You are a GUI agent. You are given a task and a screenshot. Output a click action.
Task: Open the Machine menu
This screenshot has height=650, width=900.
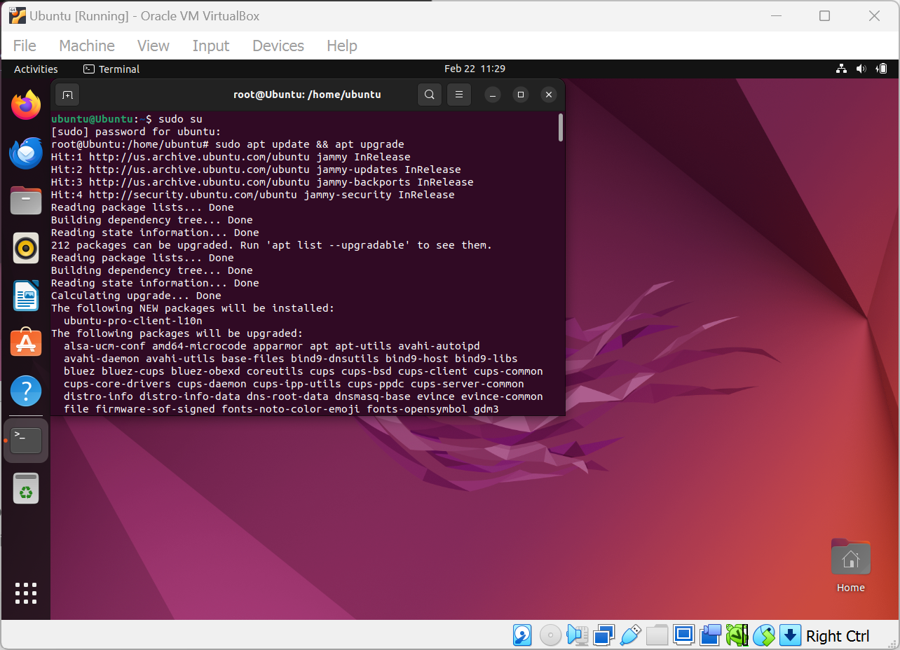pos(87,46)
